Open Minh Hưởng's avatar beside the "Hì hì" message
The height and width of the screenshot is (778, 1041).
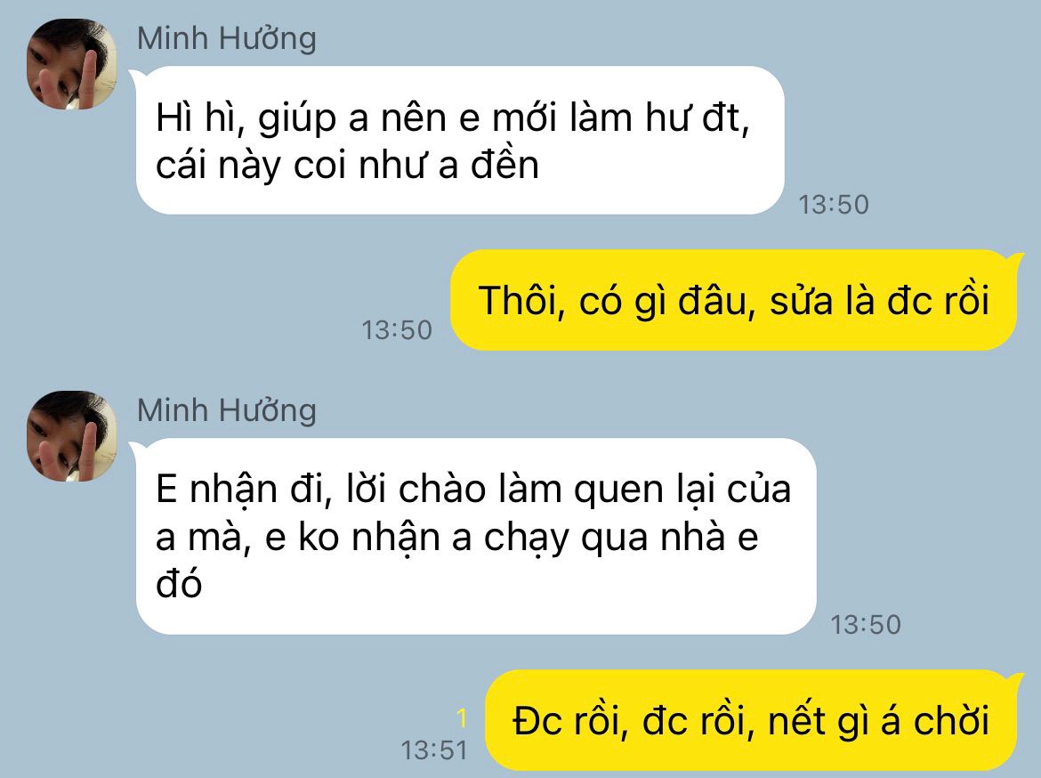coord(72,64)
